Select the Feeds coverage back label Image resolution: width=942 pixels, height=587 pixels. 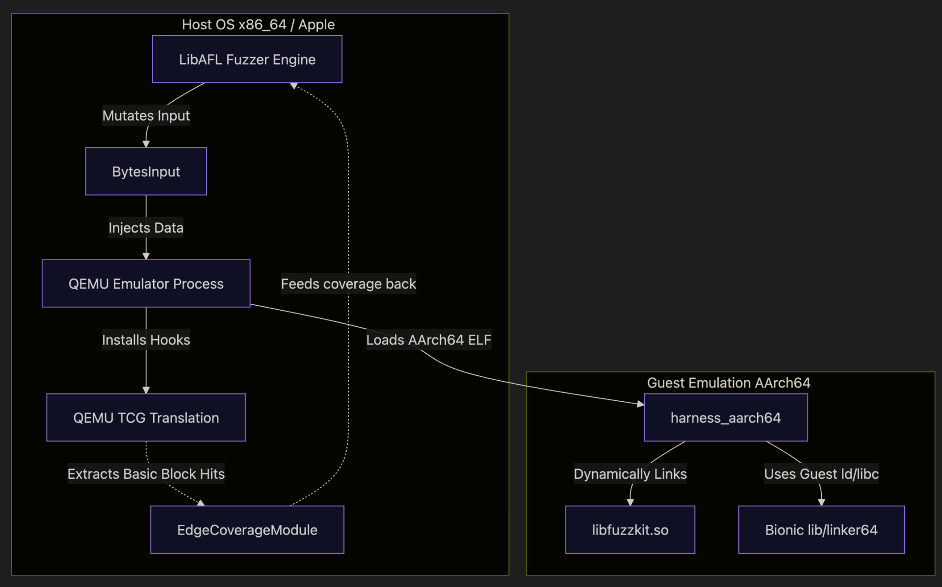[x=348, y=284]
